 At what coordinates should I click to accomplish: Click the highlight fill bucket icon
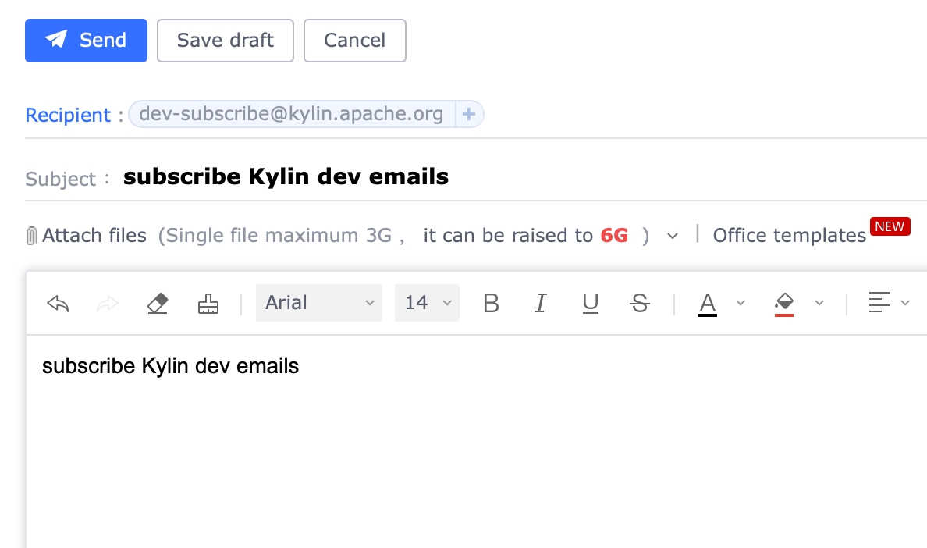(784, 304)
